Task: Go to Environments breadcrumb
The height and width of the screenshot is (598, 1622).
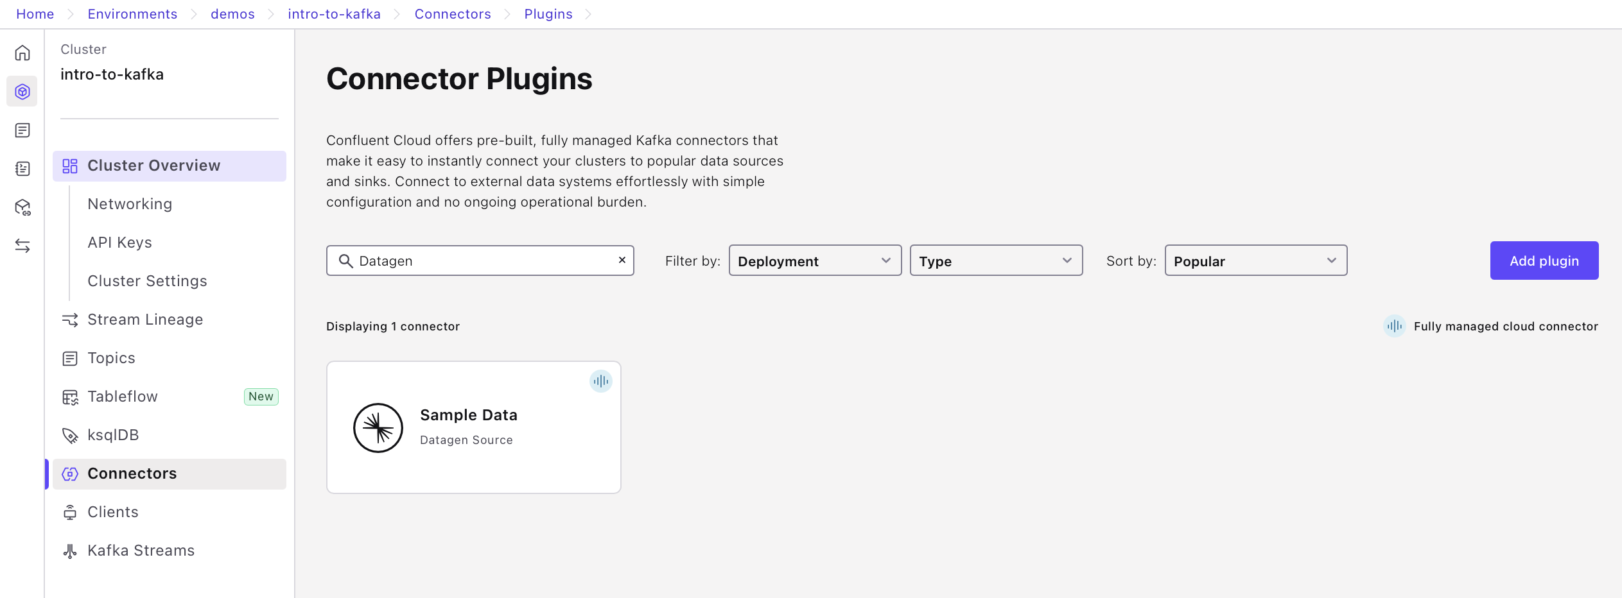Action: pyautogui.click(x=132, y=14)
